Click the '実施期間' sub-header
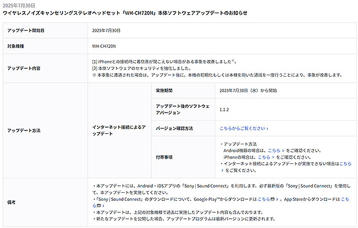 coord(183,91)
